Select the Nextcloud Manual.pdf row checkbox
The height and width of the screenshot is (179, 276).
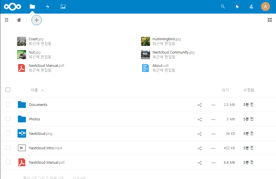(8, 162)
